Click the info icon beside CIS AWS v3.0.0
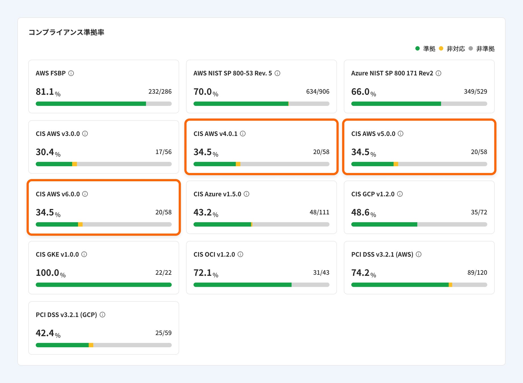Viewport: 523px width, 383px height. (x=85, y=134)
